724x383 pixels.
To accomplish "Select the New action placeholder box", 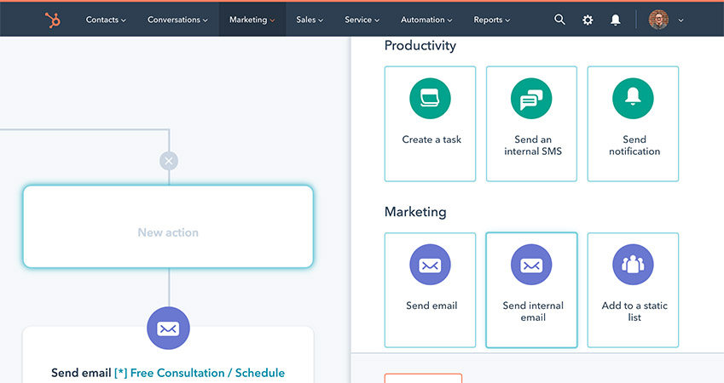I will point(168,226).
